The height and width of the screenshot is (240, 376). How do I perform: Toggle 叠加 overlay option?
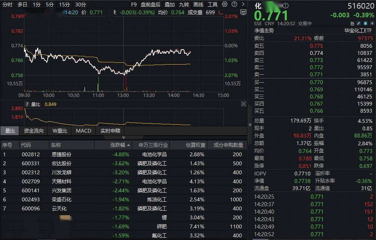point(170,5)
